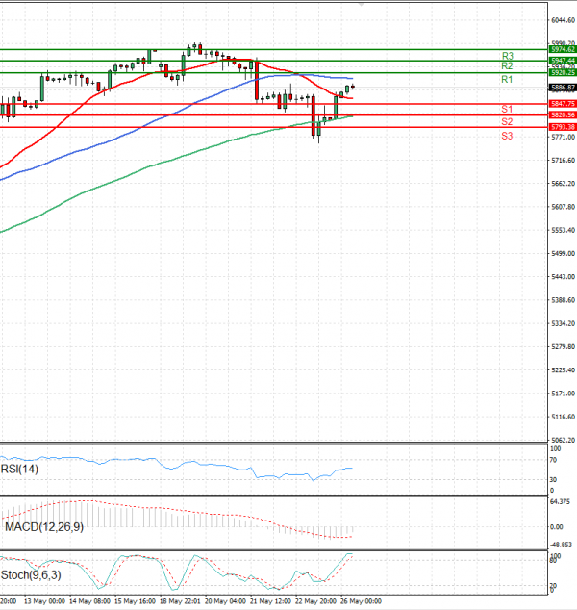Click the MACD -48.853 scale value
Viewport: 577px width, 610px height.
(561, 545)
